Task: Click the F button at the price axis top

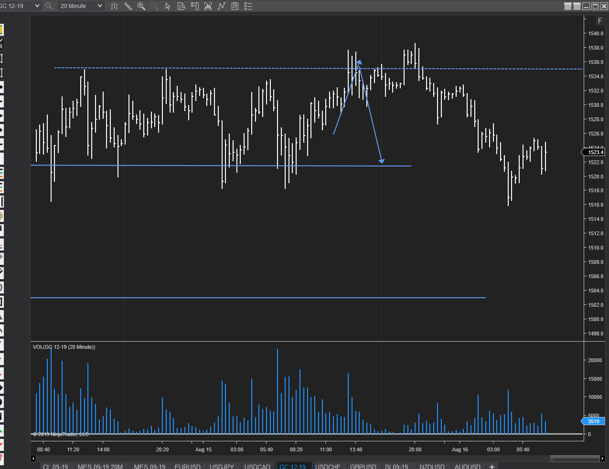Action: [x=600, y=21]
